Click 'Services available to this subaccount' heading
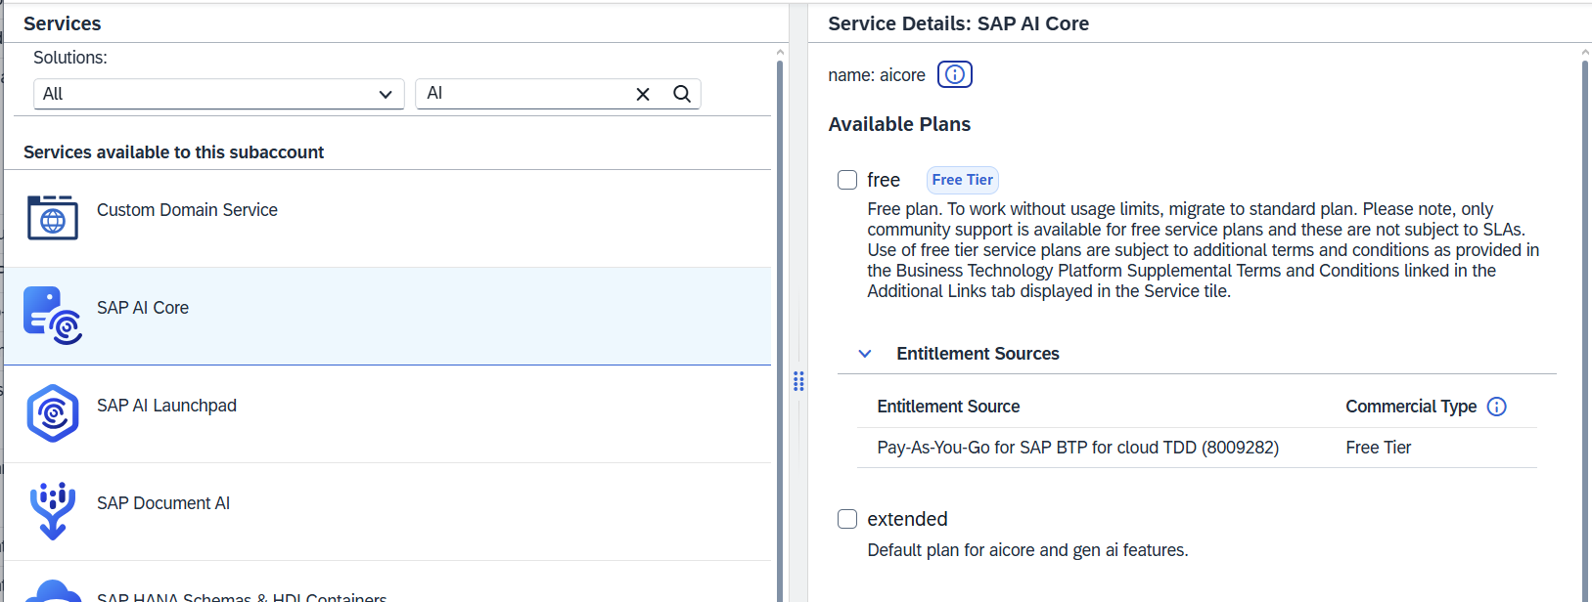This screenshot has height=602, width=1592. point(173,152)
